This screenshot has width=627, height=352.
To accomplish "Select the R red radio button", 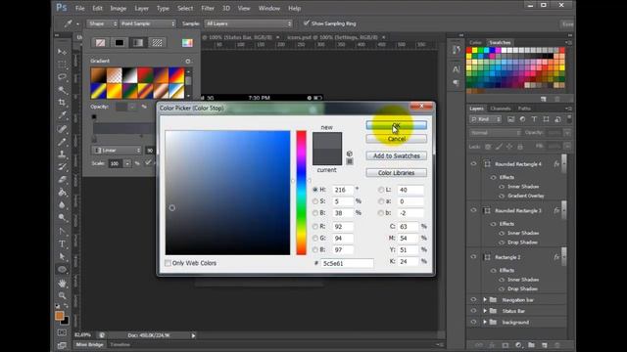I will 315,226.
